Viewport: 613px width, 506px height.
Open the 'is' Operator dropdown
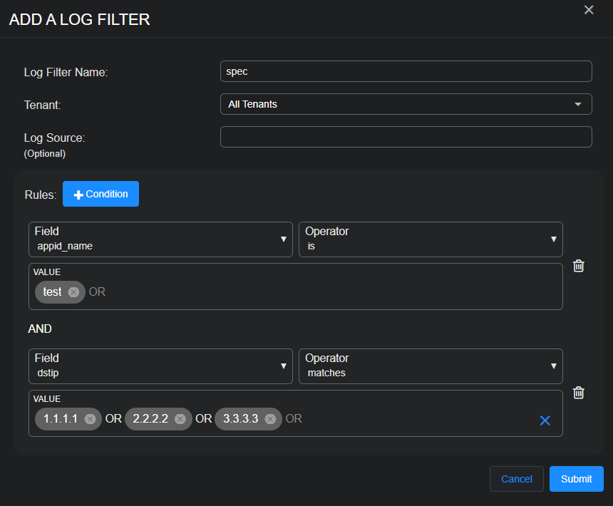[x=431, y=239]
